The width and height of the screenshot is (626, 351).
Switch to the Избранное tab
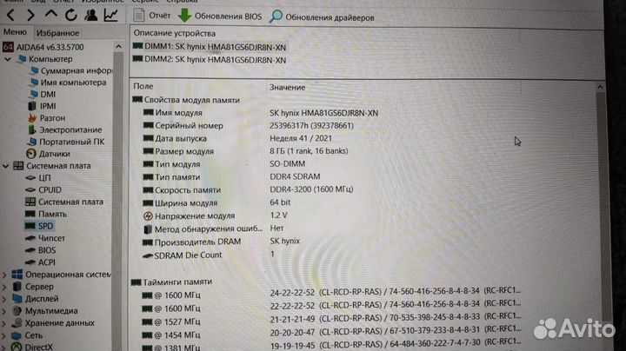coord(57,33)
